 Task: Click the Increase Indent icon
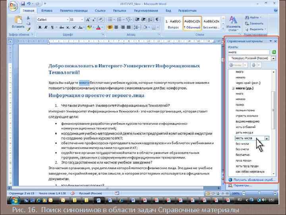point(143,20)
